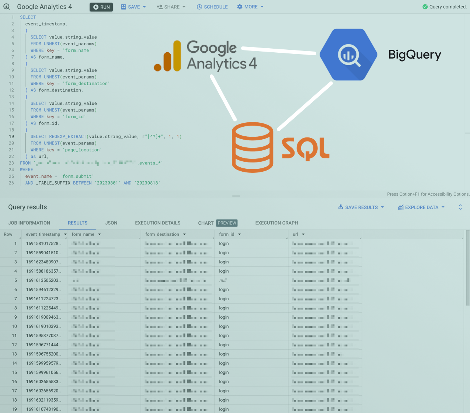Click the green Query completed checkmark
Screen dimensions: 470x413
coord(425,7)
